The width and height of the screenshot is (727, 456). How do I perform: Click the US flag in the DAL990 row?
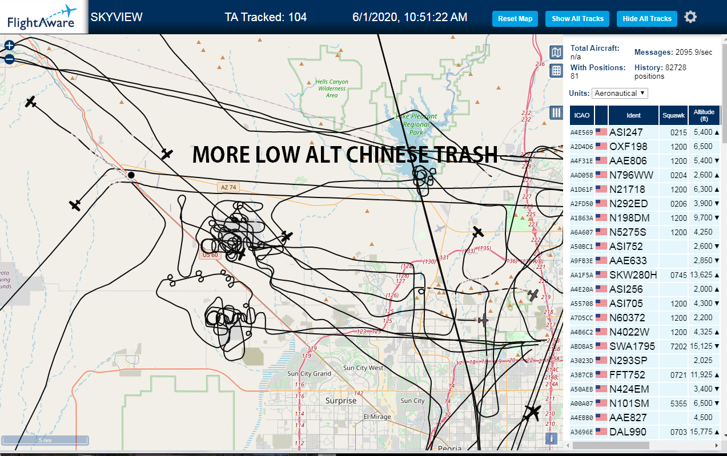coord(601,432)
